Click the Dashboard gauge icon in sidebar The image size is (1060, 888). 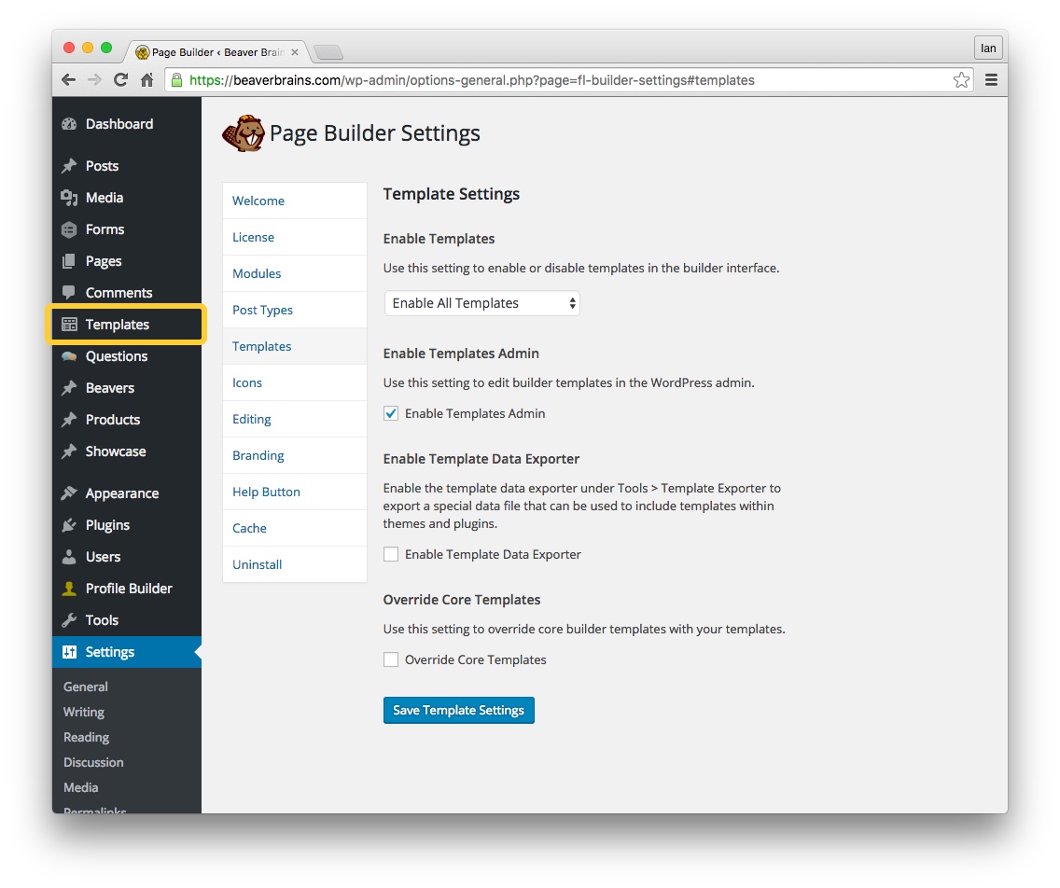(69, 124)
